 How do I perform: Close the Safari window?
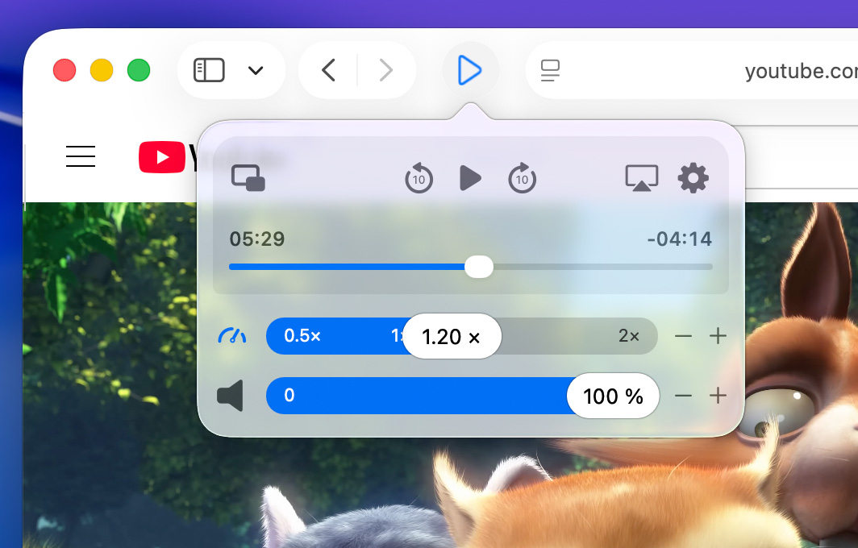[65, 71]
